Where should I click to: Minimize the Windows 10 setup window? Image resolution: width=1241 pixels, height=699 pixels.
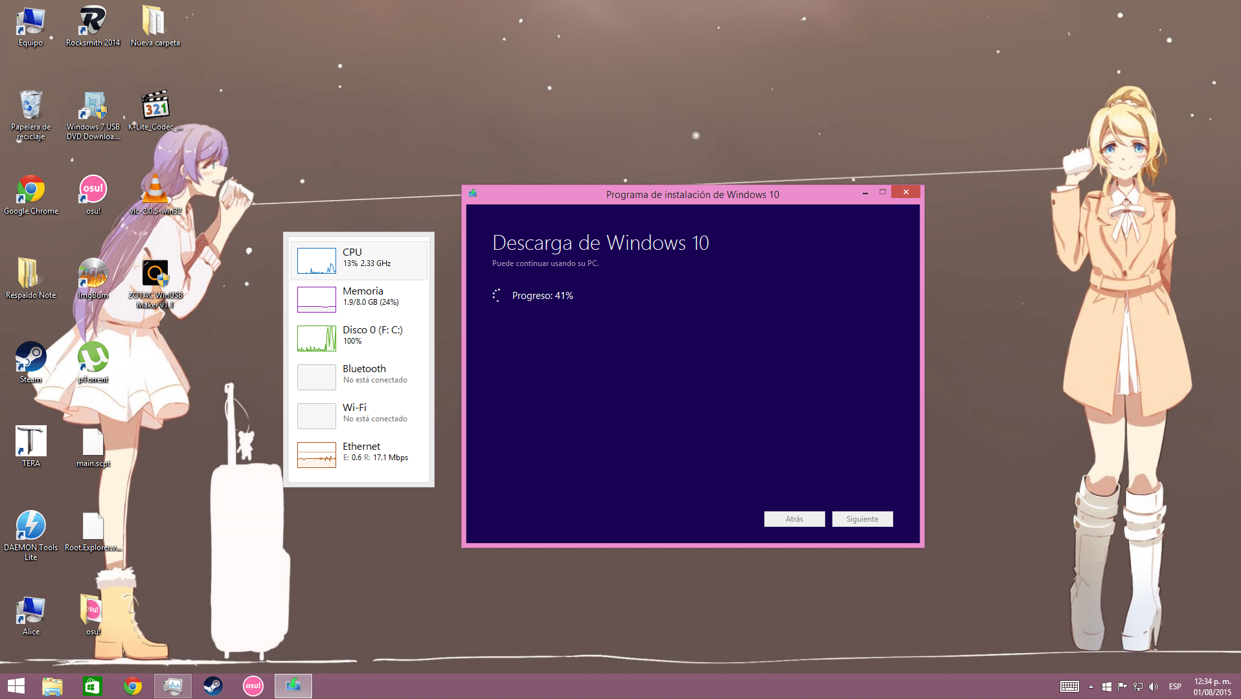[x=865, y=193]
